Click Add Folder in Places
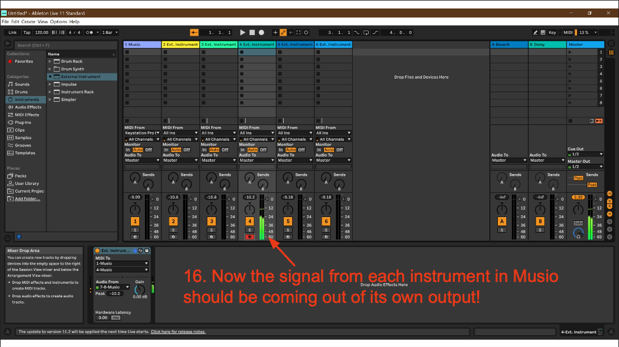The image size is (619, 347). point(27,199)
